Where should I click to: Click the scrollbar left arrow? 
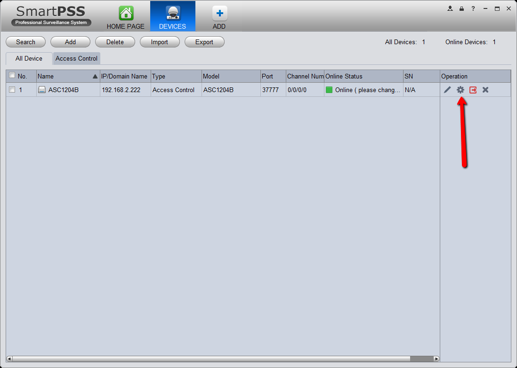click(9, 359)
